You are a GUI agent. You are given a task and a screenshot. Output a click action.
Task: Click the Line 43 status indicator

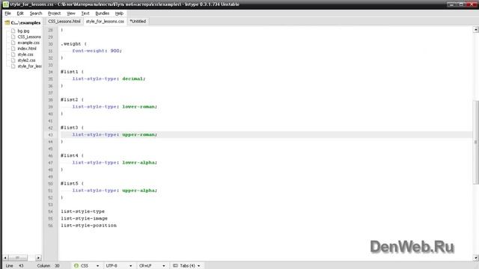pyautogui.click(x=14, y=266)
